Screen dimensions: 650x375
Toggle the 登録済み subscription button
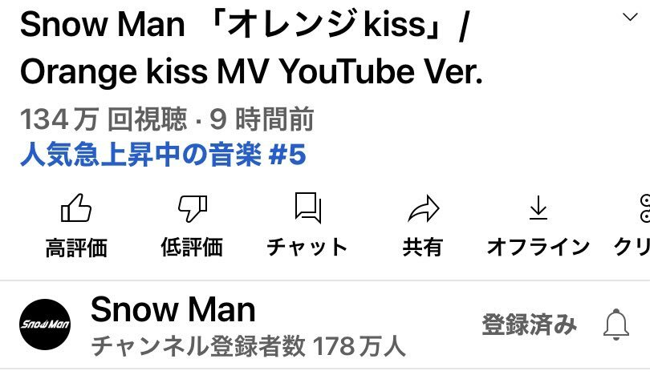(530, 324)
